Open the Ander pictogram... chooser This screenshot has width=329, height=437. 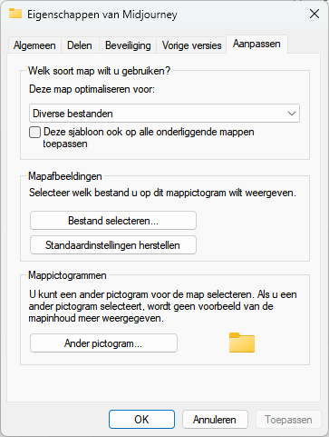click(103, 343)
